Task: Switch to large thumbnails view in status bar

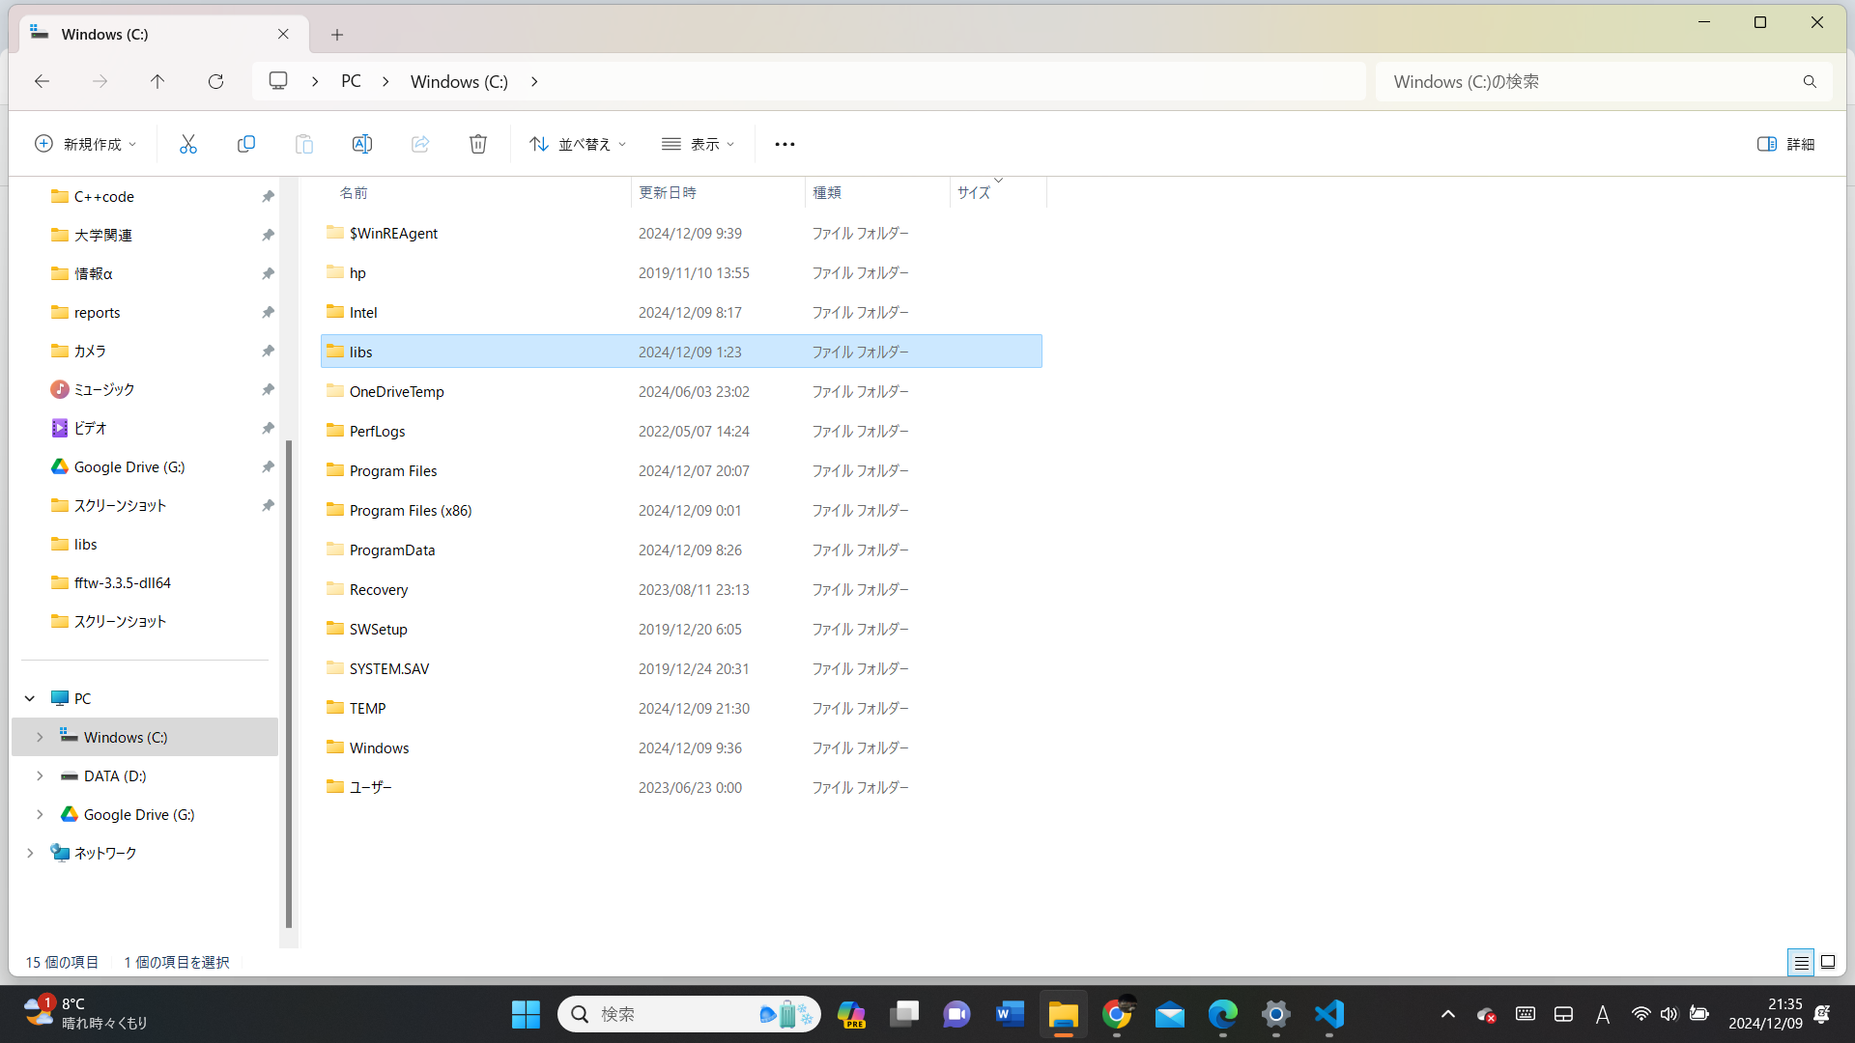Action: pos(1828,962)
